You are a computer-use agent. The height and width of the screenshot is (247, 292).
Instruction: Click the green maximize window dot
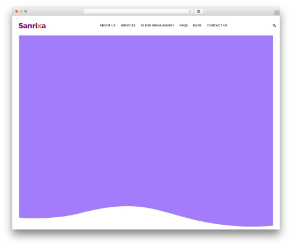[x=26, y=11]
